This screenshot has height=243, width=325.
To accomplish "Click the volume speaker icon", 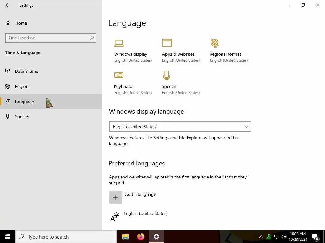I will pos(283,237).
